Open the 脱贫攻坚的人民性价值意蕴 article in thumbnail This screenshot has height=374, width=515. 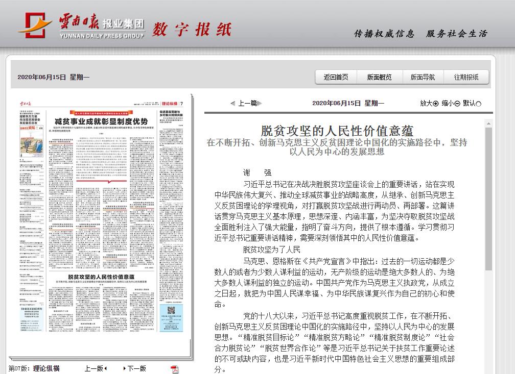click(105, 276)
